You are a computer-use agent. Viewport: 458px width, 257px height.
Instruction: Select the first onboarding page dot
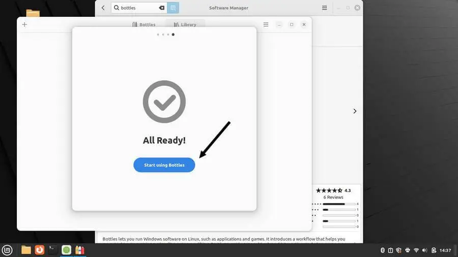[x=158, y=35]
